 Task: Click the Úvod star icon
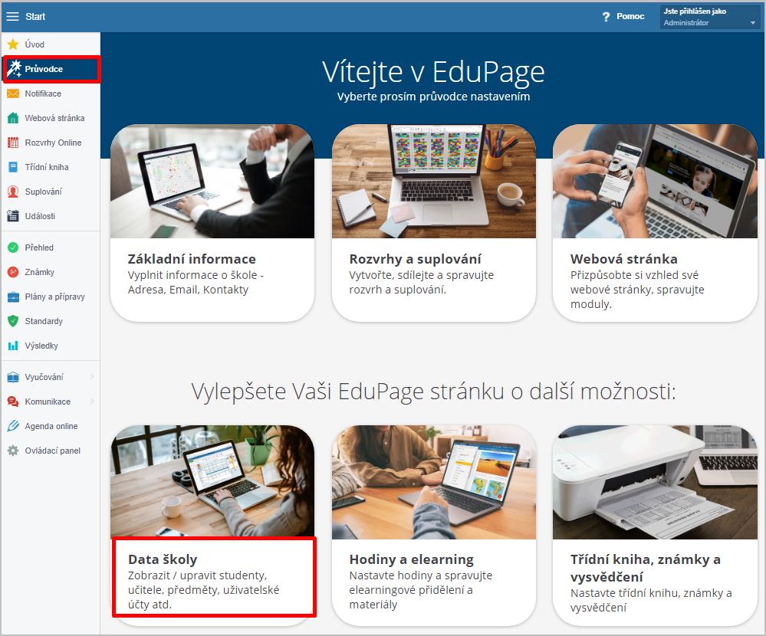13,44
